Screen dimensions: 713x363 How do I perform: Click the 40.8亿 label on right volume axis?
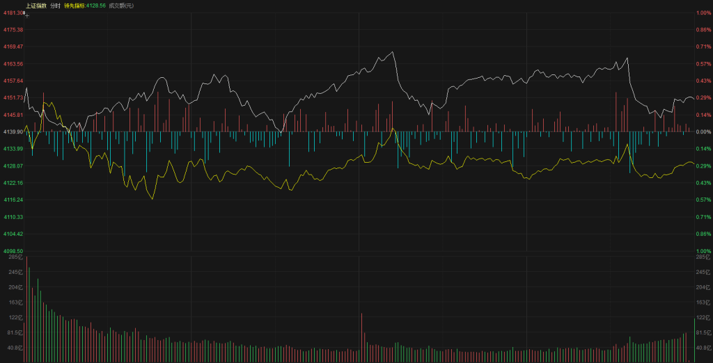[x=703, y=348]
